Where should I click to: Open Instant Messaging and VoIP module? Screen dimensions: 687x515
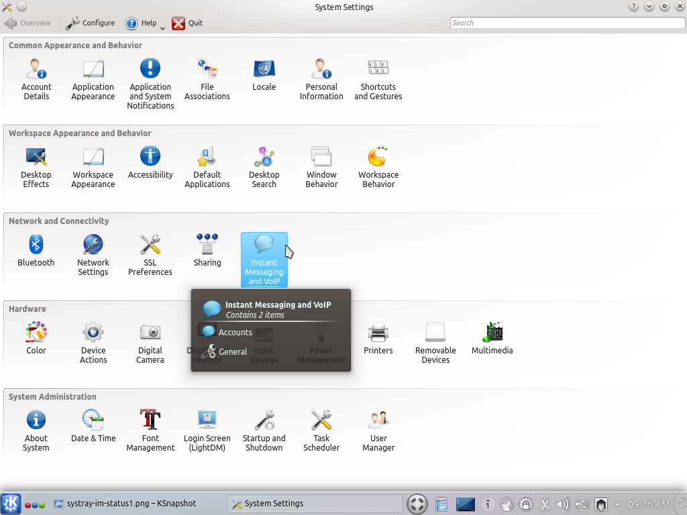click(264, 260)
